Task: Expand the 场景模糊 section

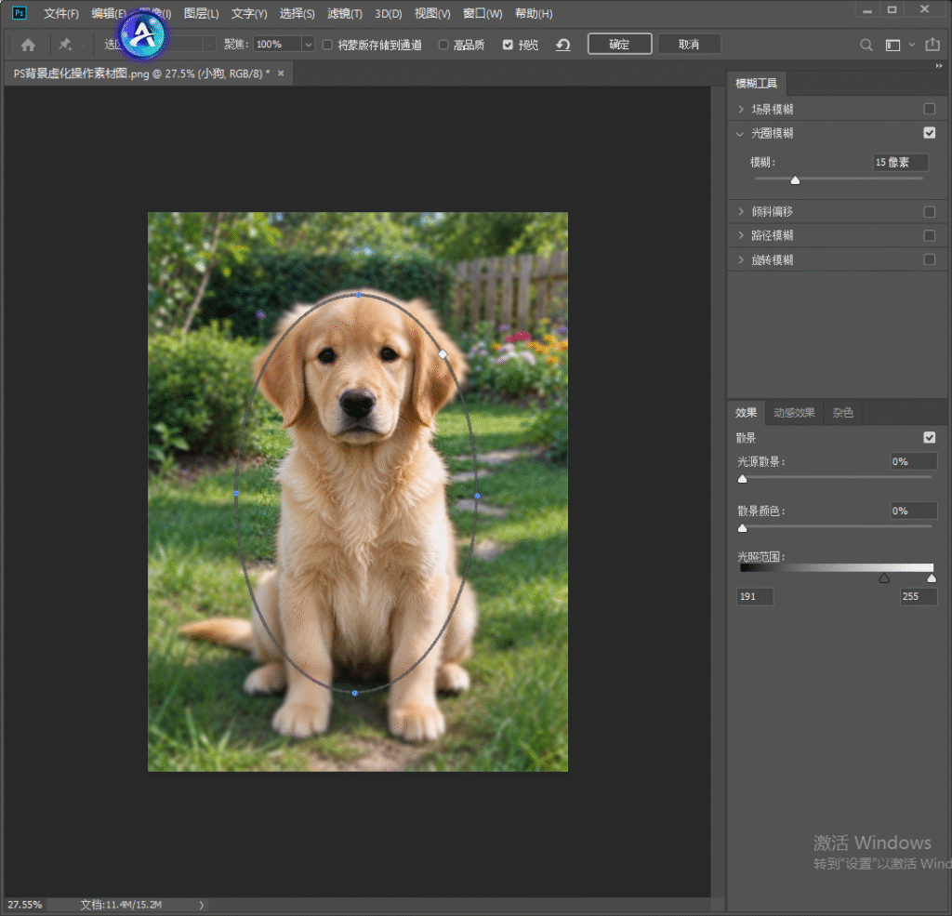Action: click(x=740, y=109)
